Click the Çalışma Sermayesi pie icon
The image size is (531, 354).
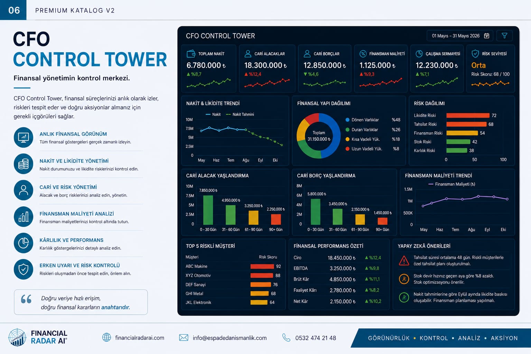pyautogui.click(x=419, y=54)
